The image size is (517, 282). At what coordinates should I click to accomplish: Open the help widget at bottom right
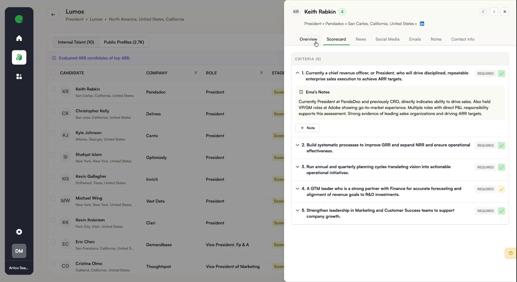(x=511, y=253)
